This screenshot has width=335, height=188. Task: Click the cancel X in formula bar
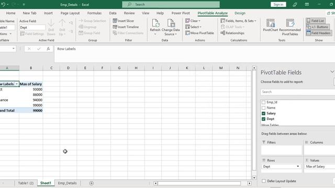pyautogui.click(x=29, y=49)
